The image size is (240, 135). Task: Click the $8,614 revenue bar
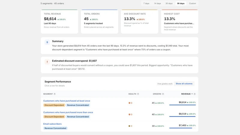pos(182,105)
